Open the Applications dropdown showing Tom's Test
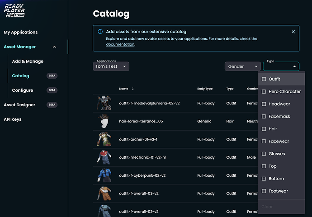 [111, 66]
